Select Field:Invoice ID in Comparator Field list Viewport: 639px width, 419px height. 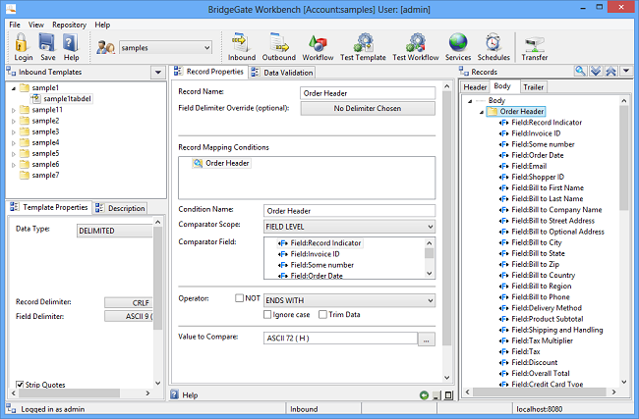pos(315,254)
